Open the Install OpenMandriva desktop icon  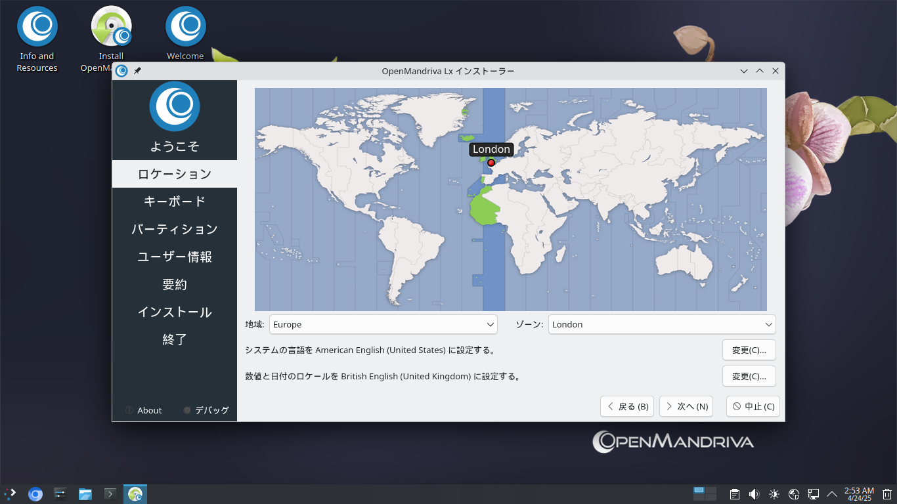pos(111,39)
